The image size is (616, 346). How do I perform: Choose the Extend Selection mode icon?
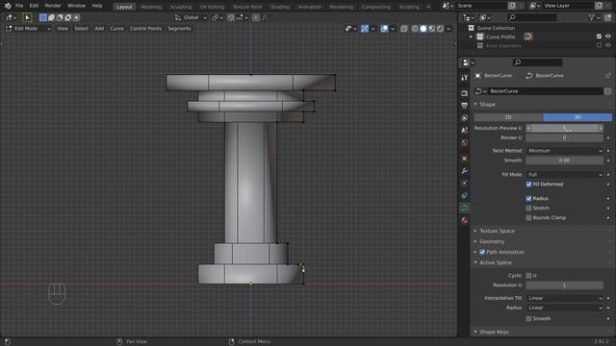51,17
